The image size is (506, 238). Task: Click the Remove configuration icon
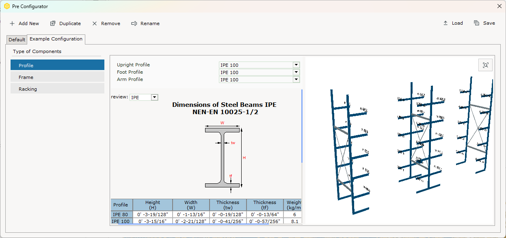[95, 23]
